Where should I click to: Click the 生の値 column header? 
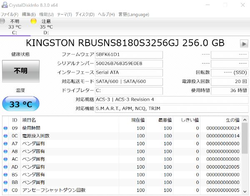click(x=221, y=120)
